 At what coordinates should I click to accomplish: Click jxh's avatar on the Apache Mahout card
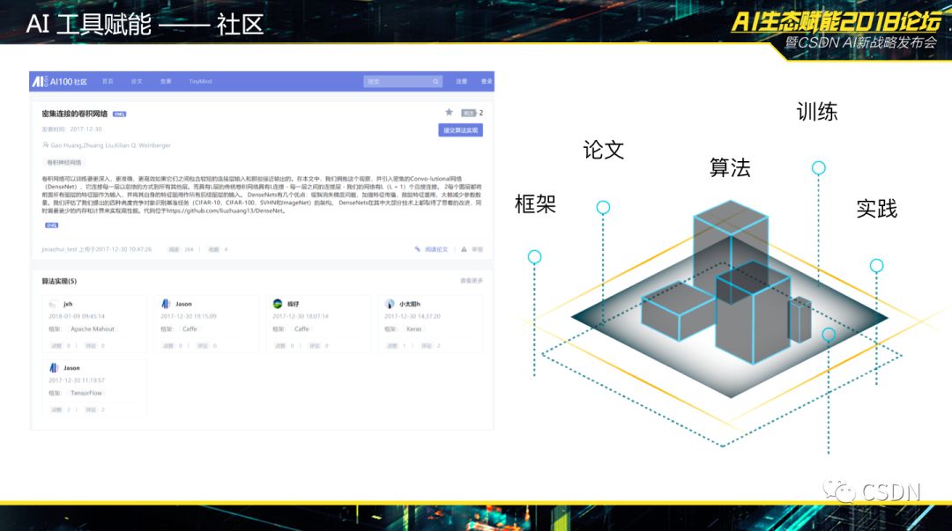(52, 303)
